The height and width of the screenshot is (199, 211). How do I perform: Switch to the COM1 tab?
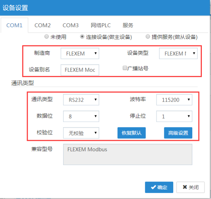click(x=14, y=25)
